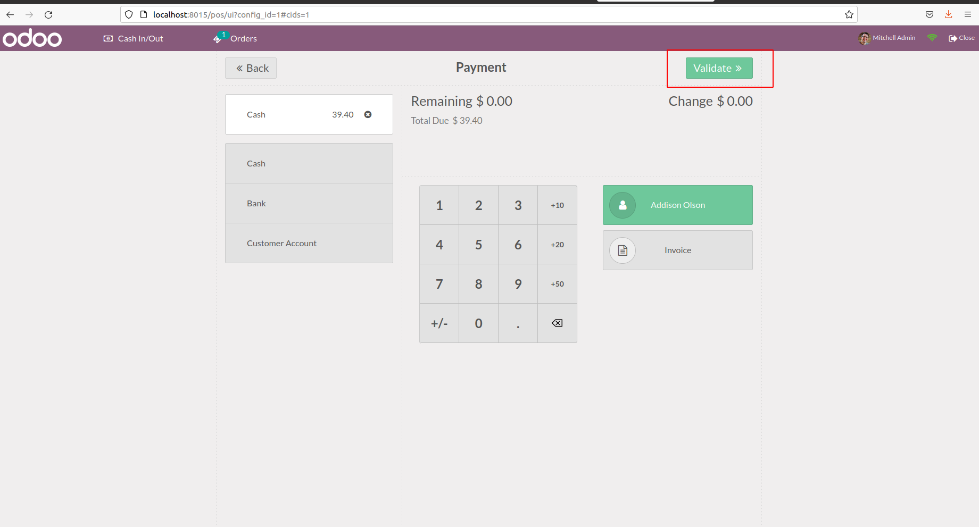The height and width of the screenshot is (527, 979).
Task: Click the page info icon beside the URL
Action: [143, 14]
